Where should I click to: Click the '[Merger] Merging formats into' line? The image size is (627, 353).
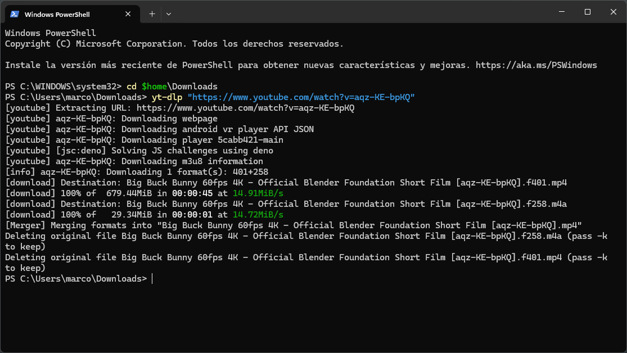pos(294,225)
